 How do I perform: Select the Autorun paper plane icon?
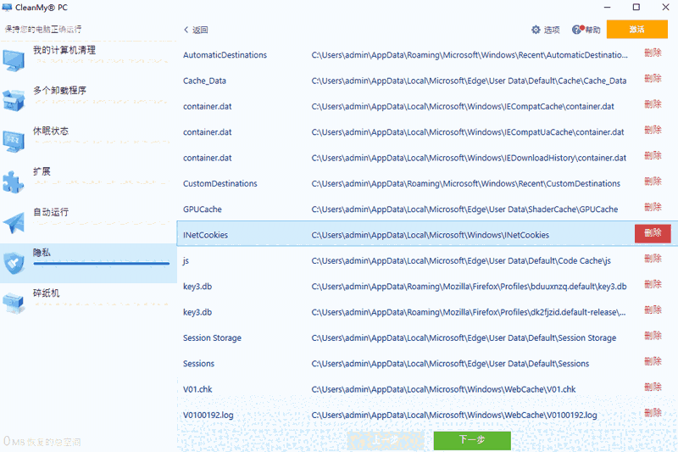click(14, 222)
